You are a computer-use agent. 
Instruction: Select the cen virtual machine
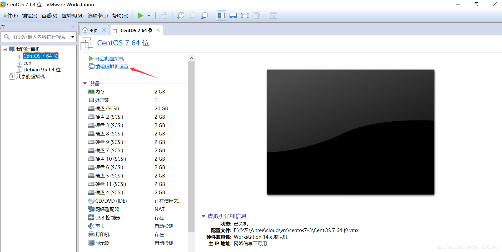coord(27,63)
